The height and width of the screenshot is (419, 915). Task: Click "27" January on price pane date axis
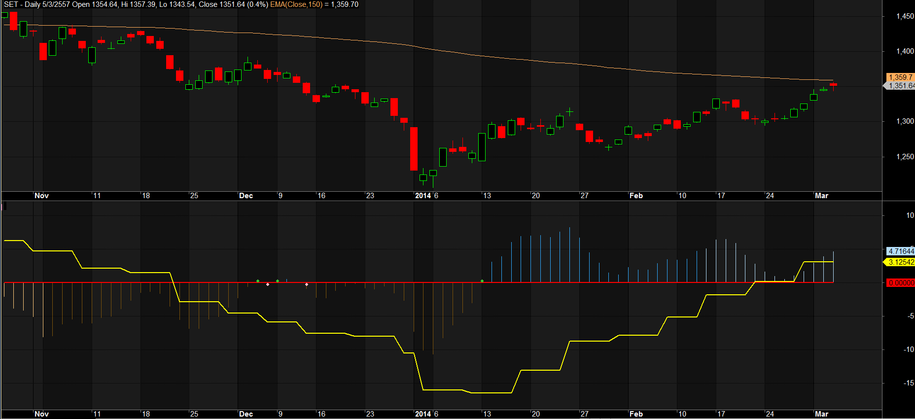click(x=585, y=196)
